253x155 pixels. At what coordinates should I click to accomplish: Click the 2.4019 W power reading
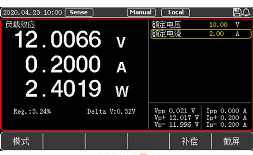click(77, 89)
